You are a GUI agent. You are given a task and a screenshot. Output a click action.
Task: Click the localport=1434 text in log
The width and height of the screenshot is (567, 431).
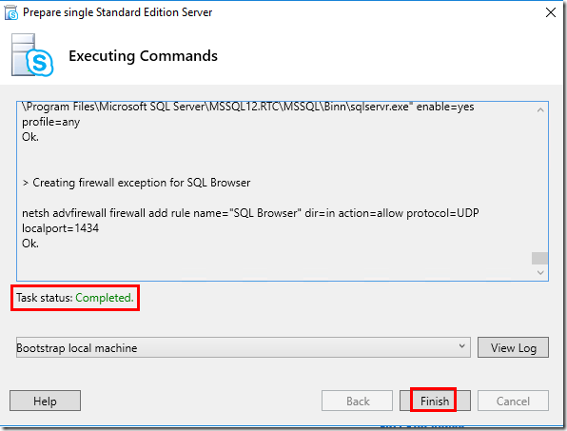click(x=60, y=228)
